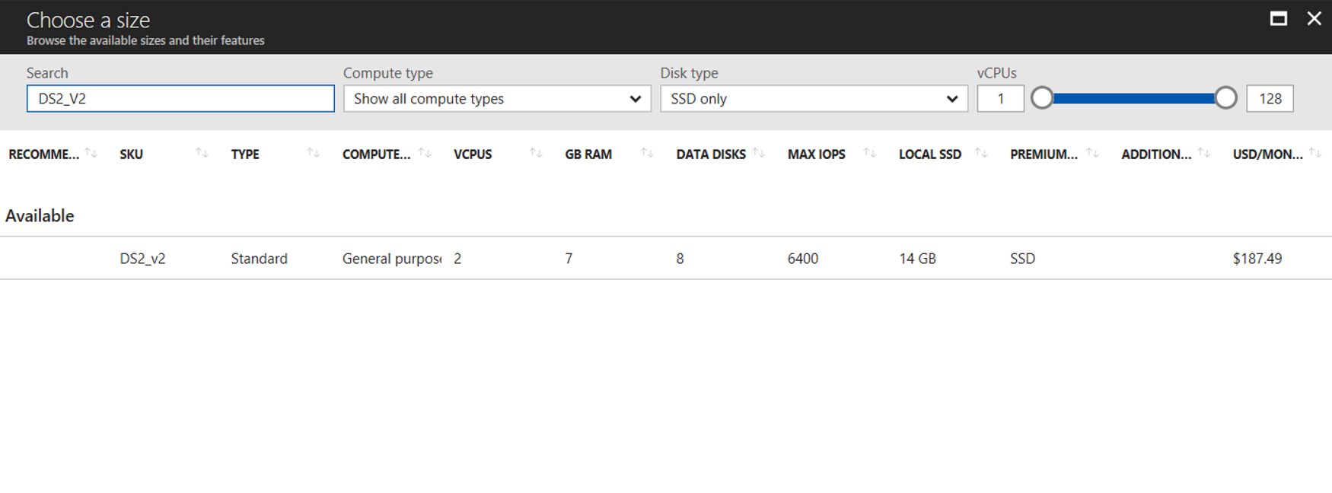Viewport: 1332px width, 493px height.
Task: Open the Compute type dropdown
Action: (x=497, y=99)
